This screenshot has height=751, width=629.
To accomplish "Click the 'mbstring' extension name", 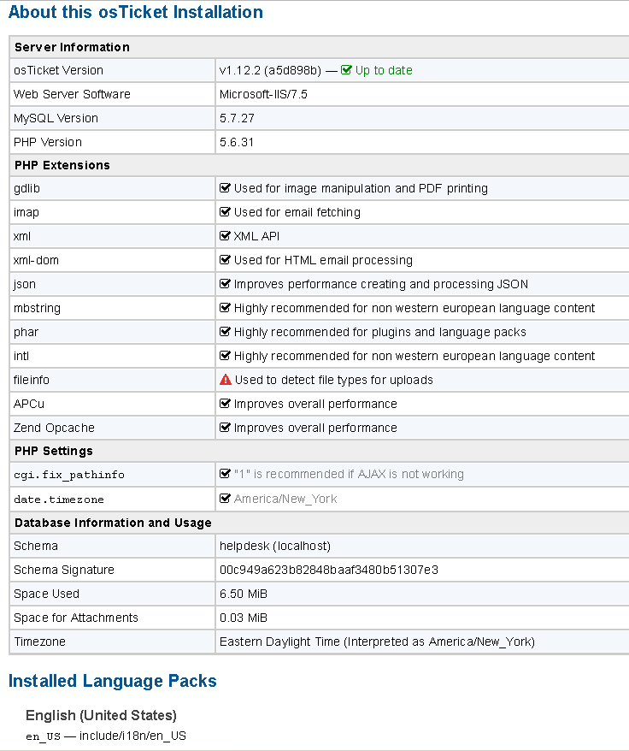I will click(x=37, y=309).
